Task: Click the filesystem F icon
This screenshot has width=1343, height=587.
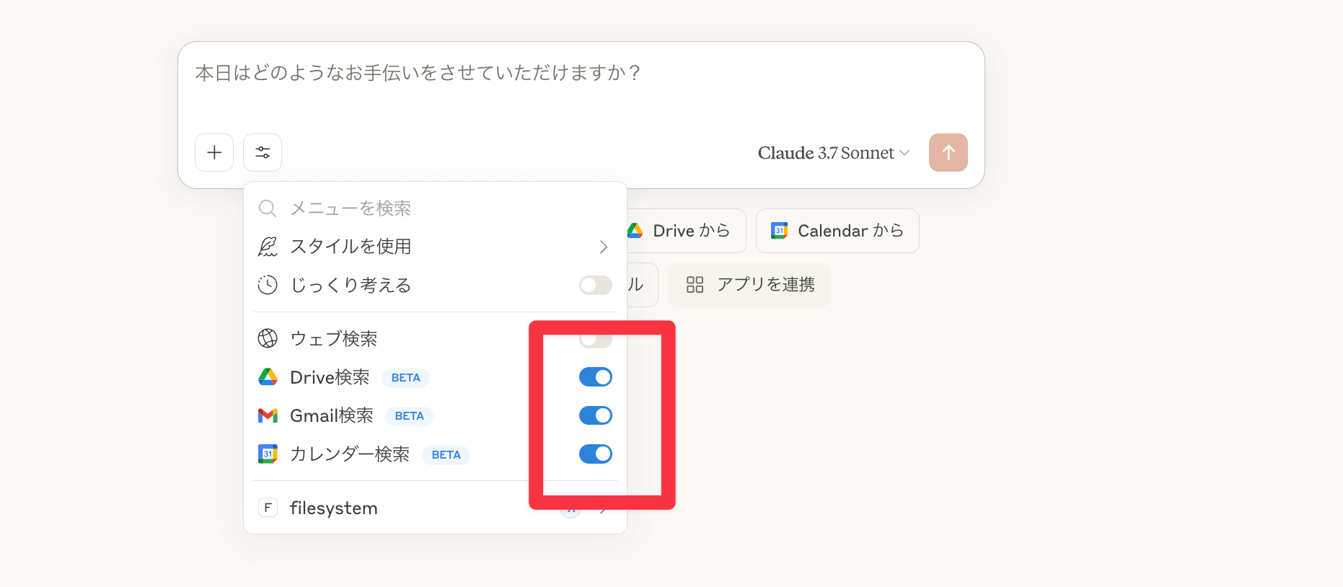Action: click(268, 508)
